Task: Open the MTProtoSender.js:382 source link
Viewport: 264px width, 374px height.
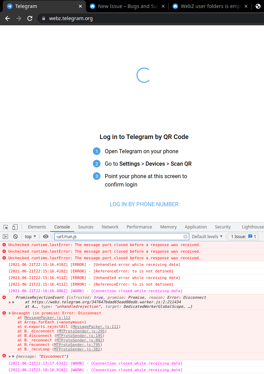Action: [77, 349]
